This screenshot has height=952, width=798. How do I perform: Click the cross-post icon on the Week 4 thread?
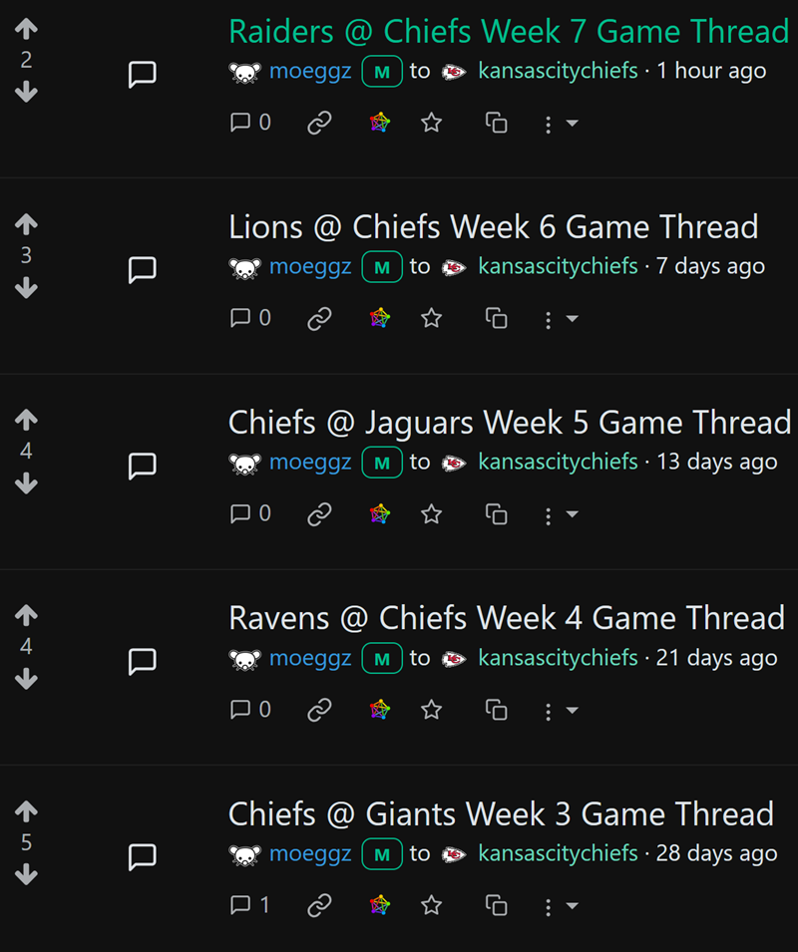click(496, 710)
